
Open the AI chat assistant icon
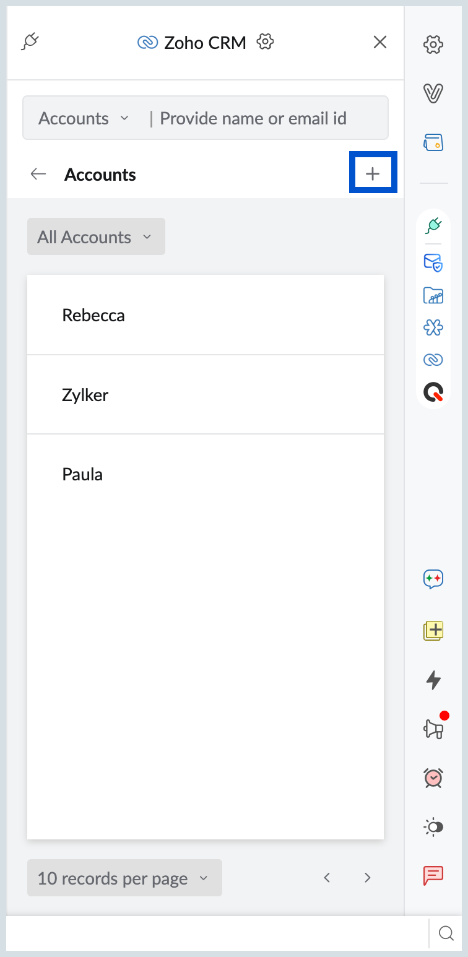point(433,579)
